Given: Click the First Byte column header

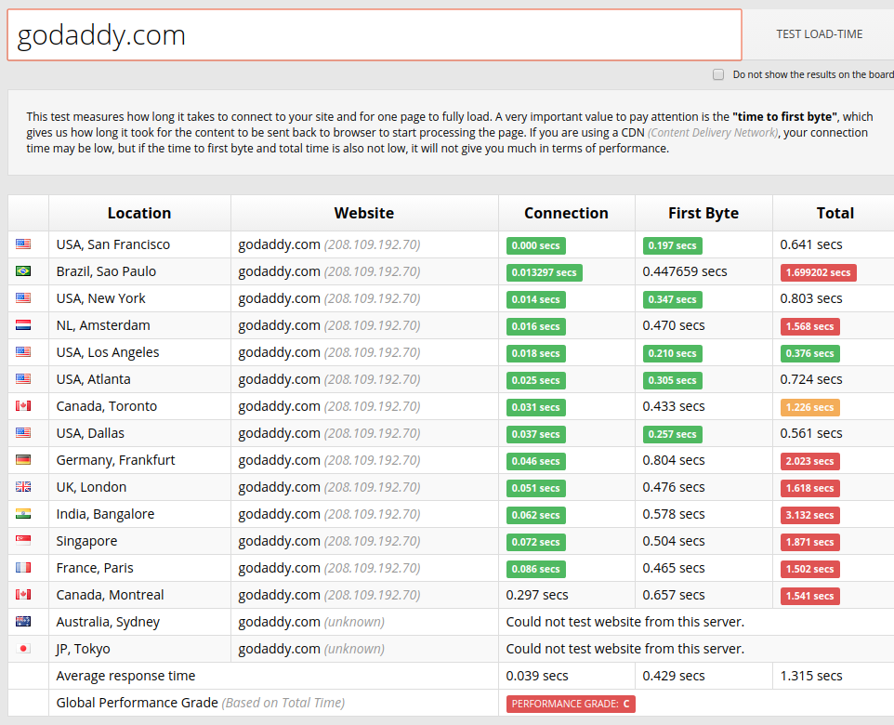Looking at the screenshot, I should click(x=703, y=213).
